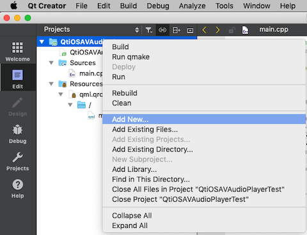This screenshot has height=235, width=307.
Task: Collapse the qml.qrc node
Action: (61, 95)
